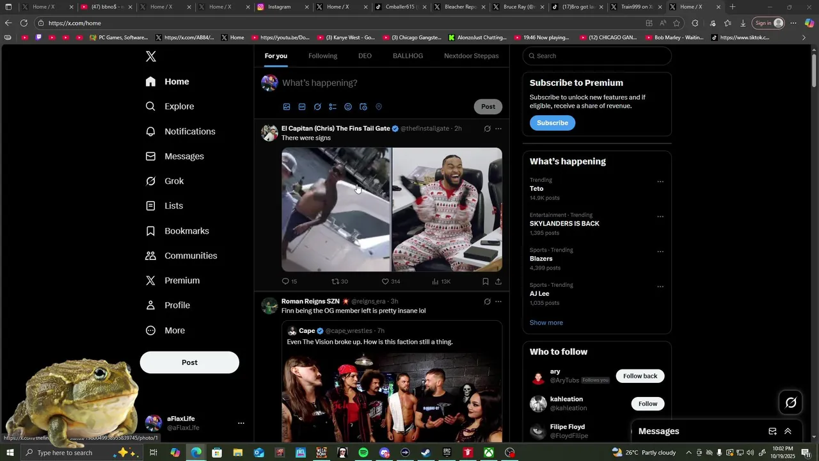Click Grok enhance icon in composer
819x461 pixels.
[x=317, y=107]
